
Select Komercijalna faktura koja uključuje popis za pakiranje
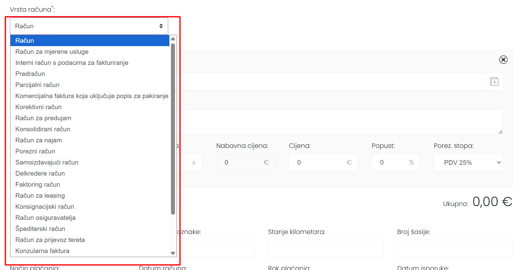(90, 96)
